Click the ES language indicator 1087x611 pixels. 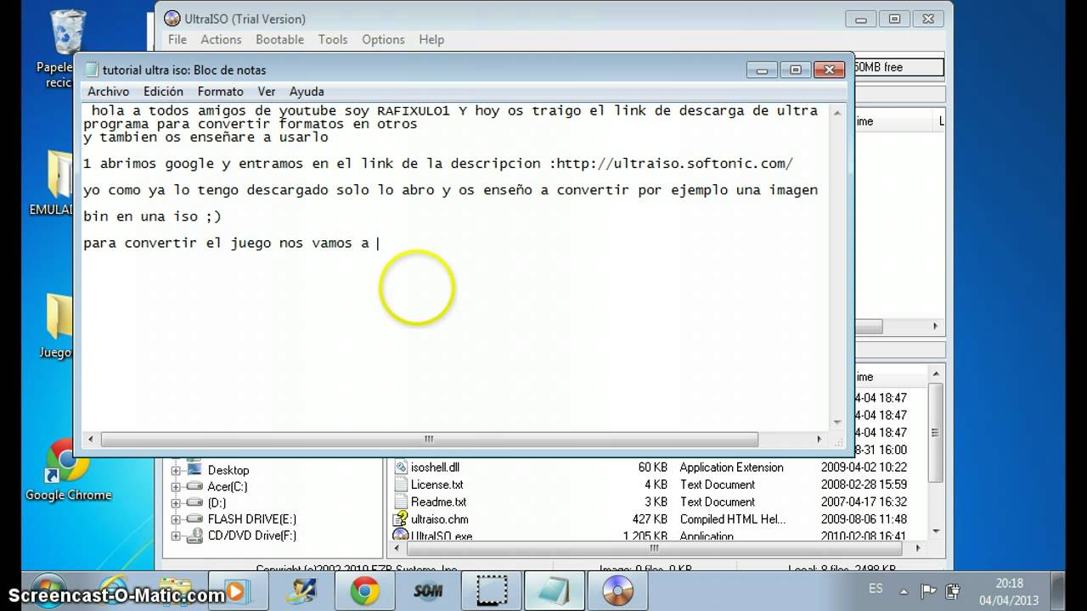tap(876, 589)
